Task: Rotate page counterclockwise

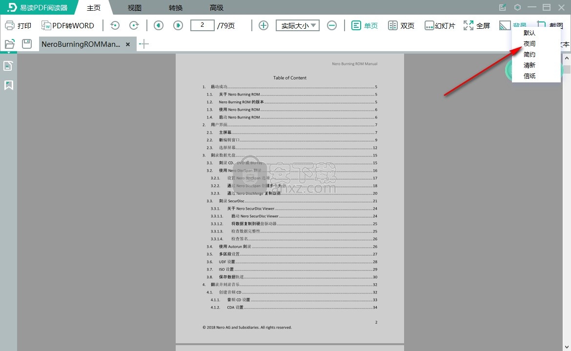Action: [x=115, y=25]
